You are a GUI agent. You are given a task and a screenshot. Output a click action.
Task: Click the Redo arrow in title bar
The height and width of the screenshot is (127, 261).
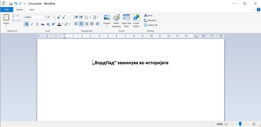(20, 3)
